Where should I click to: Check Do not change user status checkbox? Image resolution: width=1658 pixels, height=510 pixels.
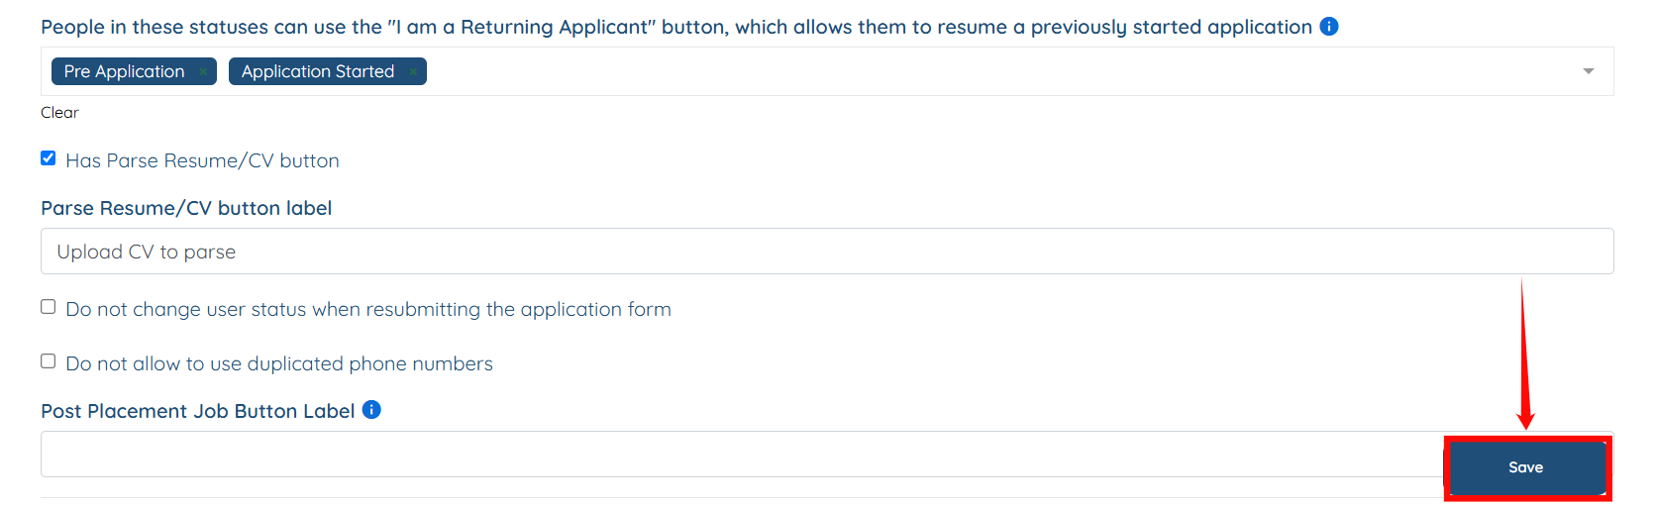coord(48,307)
